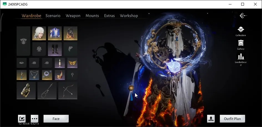Click the empty hat accessory slot
This screenshot has width=262, height=127.
[22, 63]
